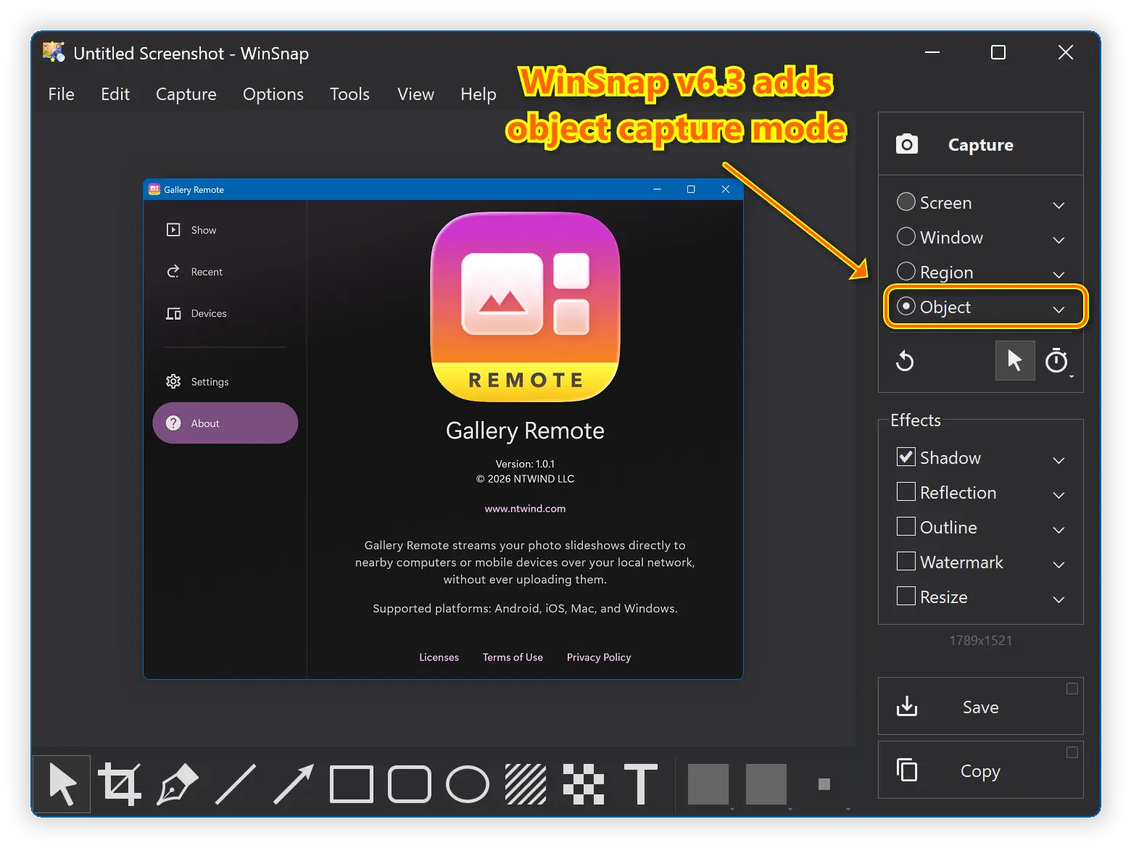Open the Privacy Policy link
Image resolution: width=1131 pixels, height=848 pixels.
click(599, 657)
